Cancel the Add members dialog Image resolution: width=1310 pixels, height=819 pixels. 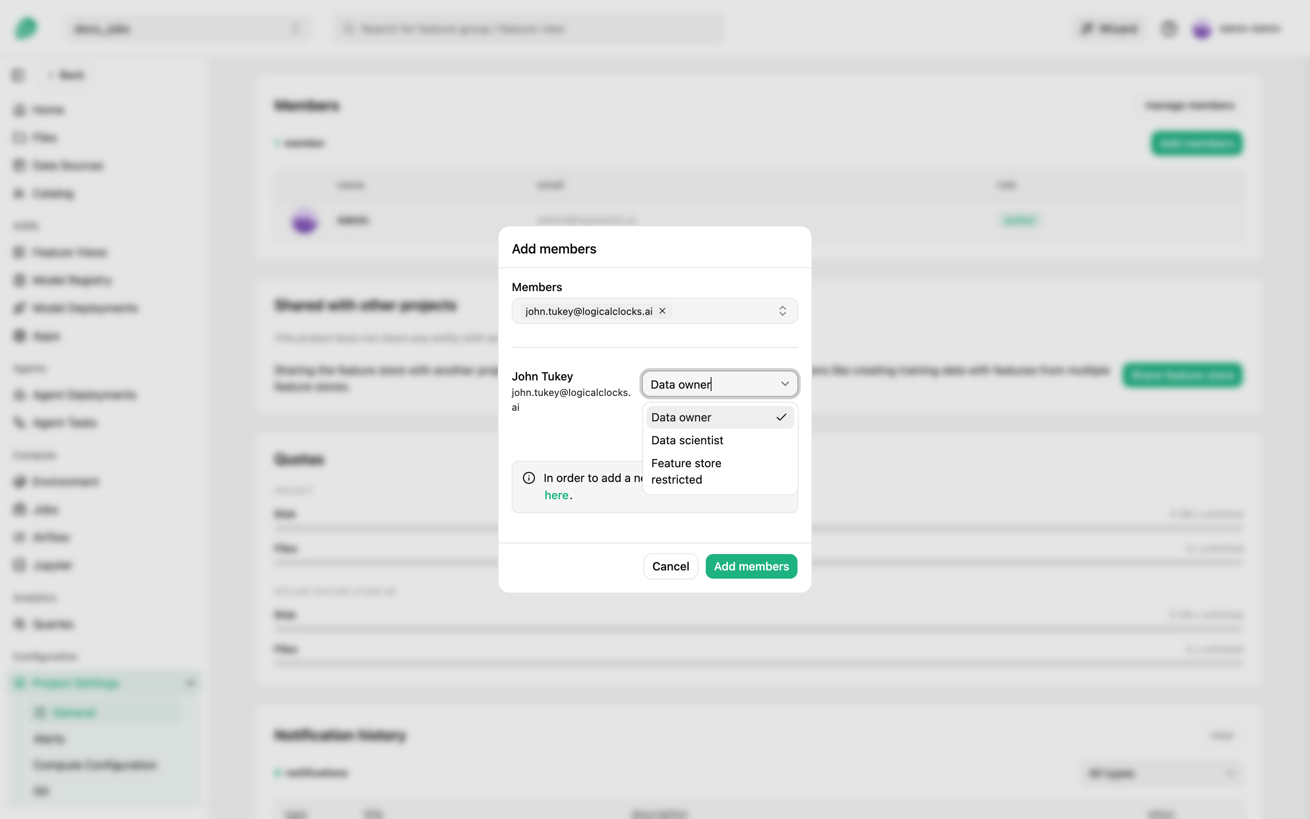[x=670, y=566]
